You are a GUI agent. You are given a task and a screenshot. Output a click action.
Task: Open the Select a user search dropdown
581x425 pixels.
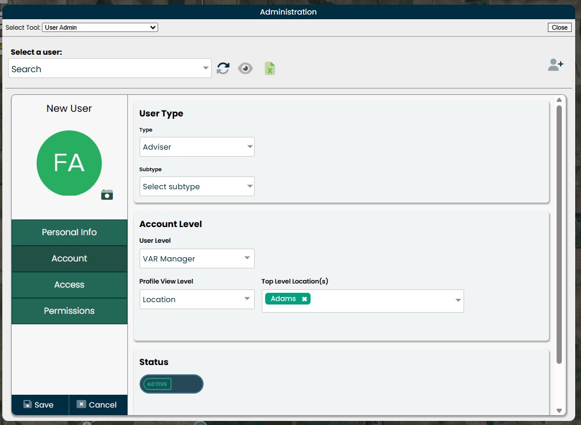[110, 68]
